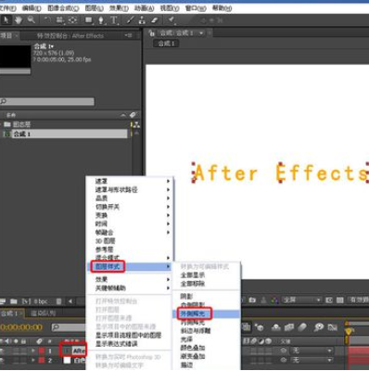Open the 变换 submenu
This screenshot has width=369, height=371.
point(130,215)
